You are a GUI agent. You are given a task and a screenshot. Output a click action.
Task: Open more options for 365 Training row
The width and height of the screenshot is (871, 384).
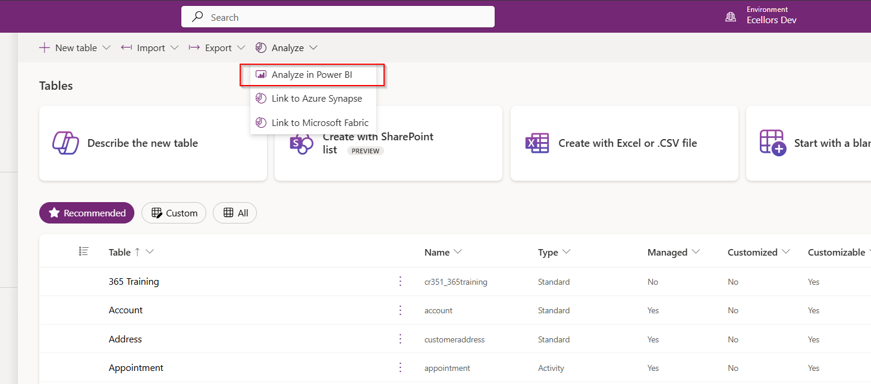pos(400,281)
